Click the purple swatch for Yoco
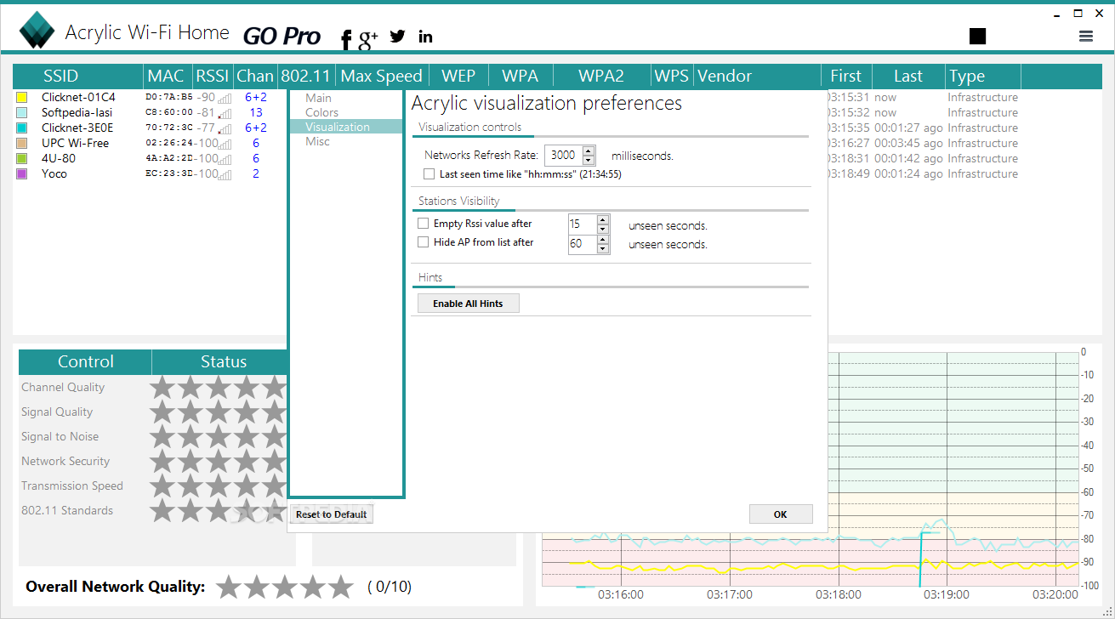This screenshot has width=1115, height=619. point(22,174)
